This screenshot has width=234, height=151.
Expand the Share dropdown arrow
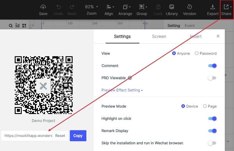(x=231, y=7)
